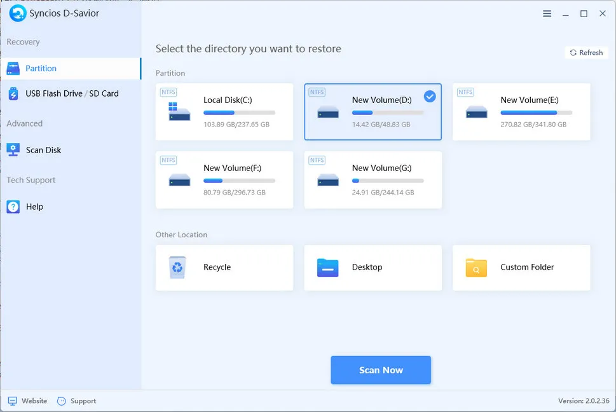The height and width of the screenshot is (412, 616).
Task: Open USB Flash Drive / SD Card recovery
Action: (x=71, y=93)
